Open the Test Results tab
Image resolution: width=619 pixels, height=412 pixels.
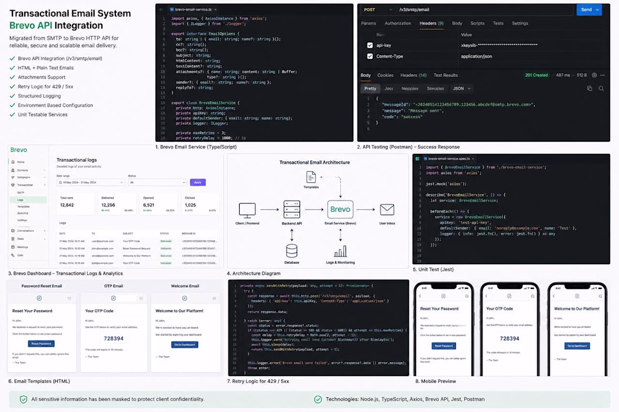tap(446, 75)
